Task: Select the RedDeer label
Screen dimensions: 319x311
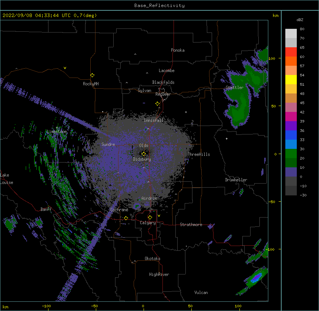Action: (163, 94)
